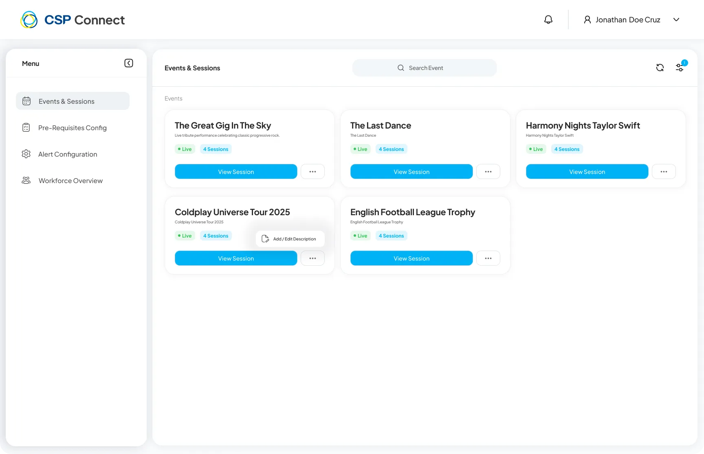
Task: Click the title English Football League Trophy
Action: 413,212
